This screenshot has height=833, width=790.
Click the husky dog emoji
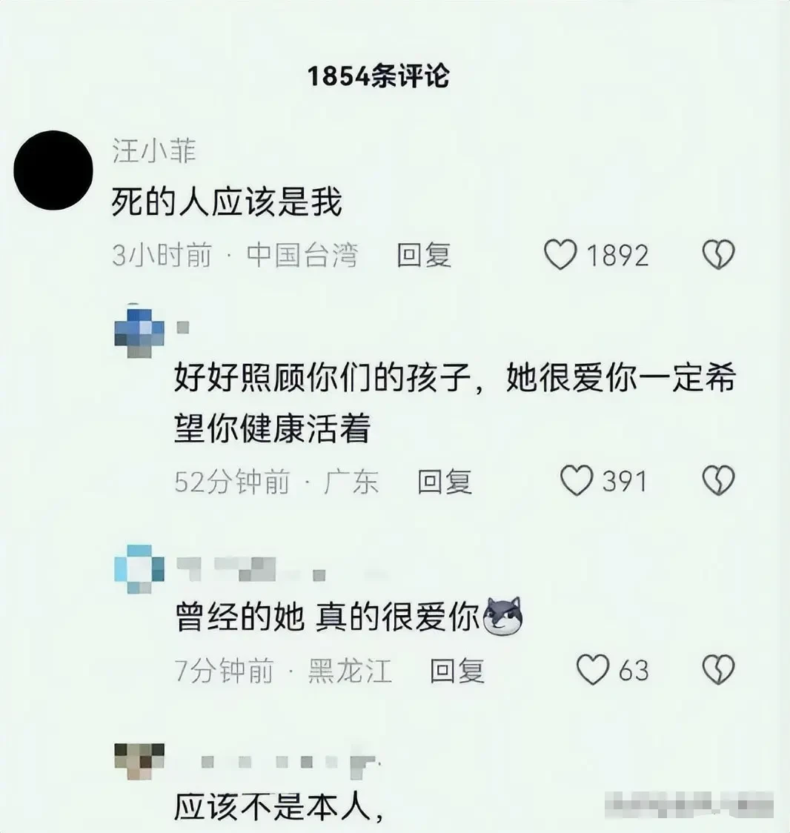502,617
